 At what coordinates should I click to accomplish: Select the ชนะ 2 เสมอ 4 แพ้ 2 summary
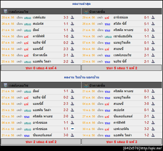coord(41,142)
